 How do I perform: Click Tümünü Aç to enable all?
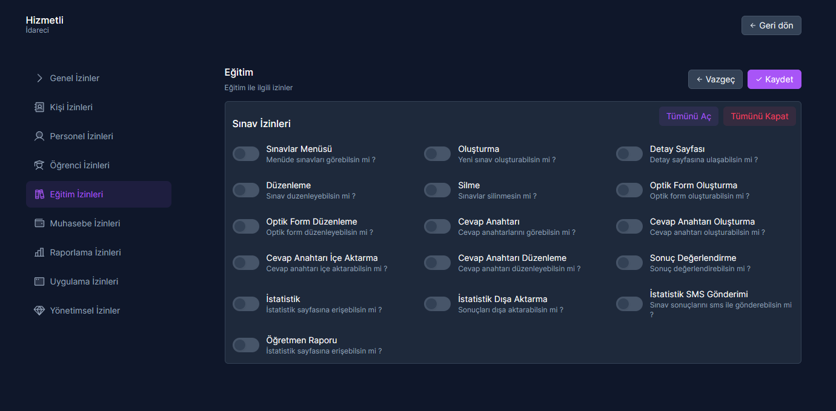point(689,116)
